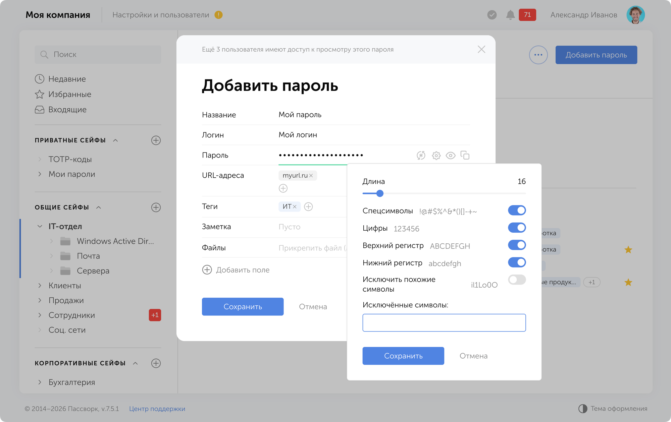This screenshot has height=422, width=671.
Task: Copy the password to clipboard
Action: (x=465, y=155)
